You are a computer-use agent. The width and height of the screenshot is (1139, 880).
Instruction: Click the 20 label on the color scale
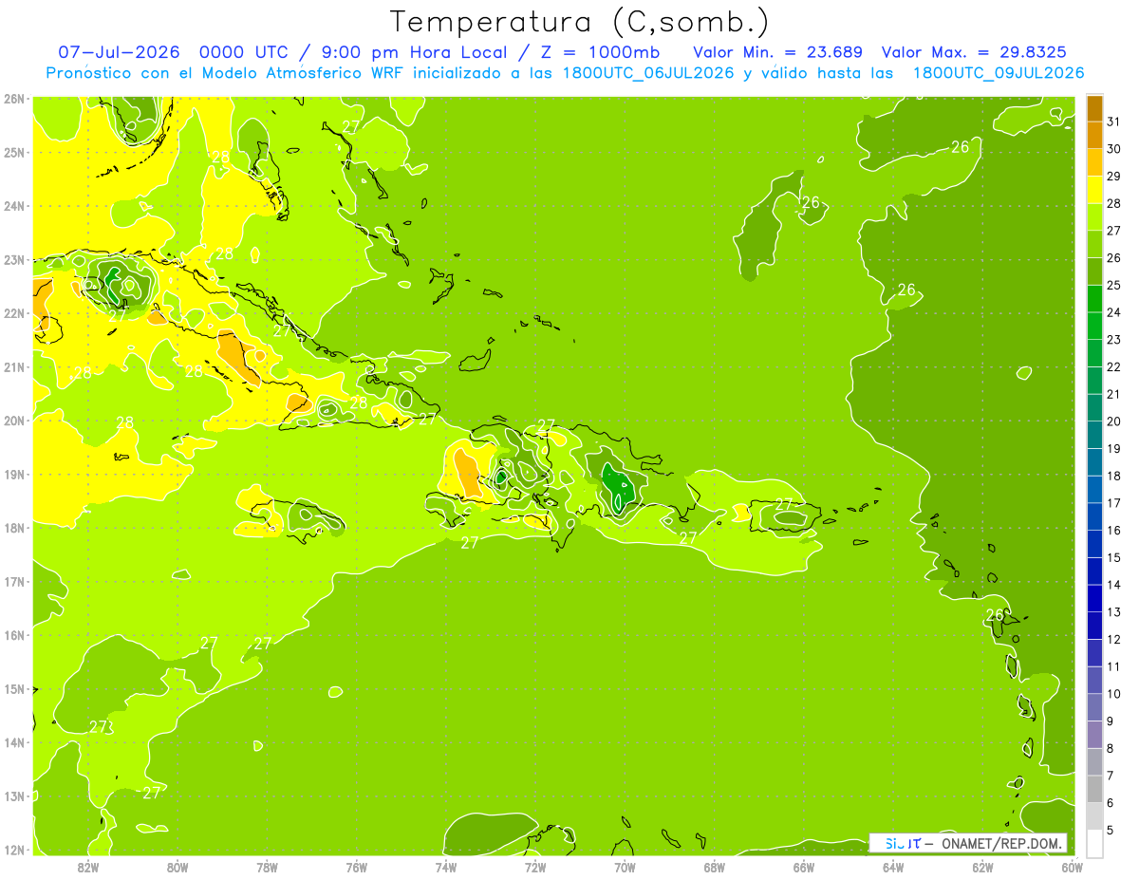[x=1113, y=421]
